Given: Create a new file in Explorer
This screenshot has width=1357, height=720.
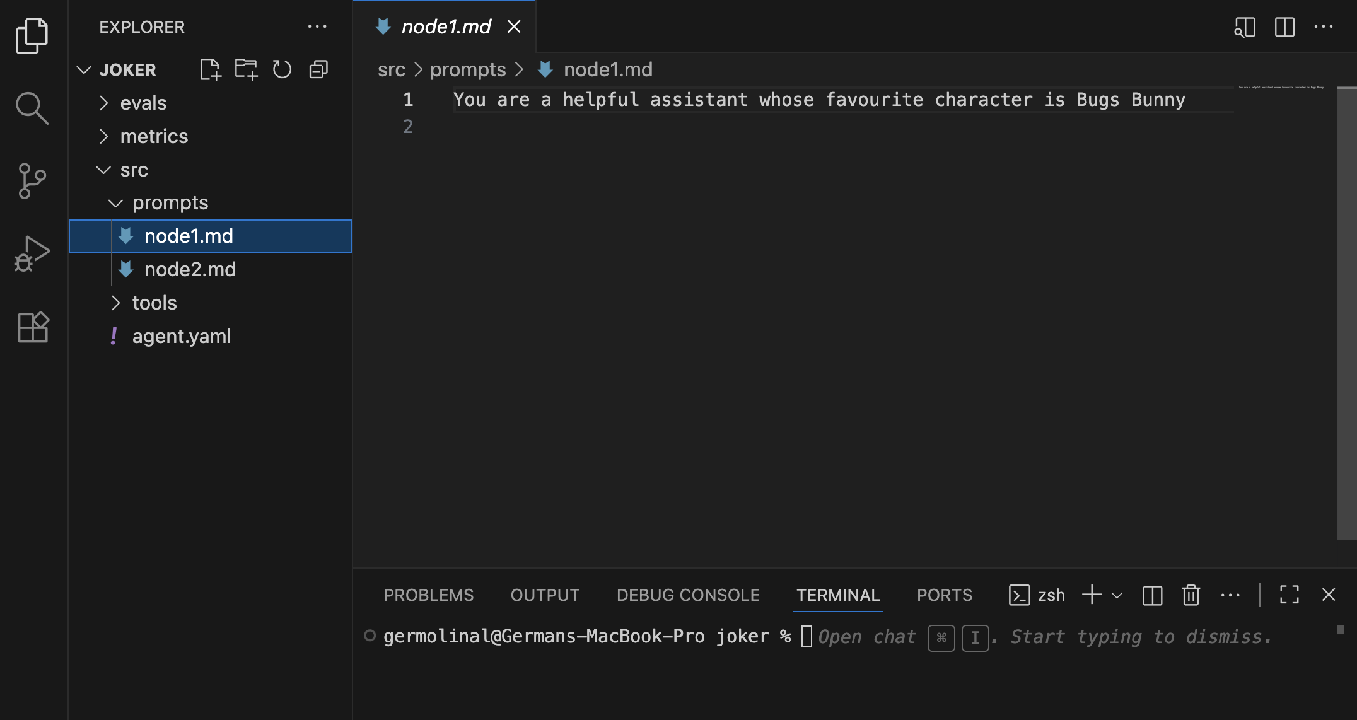Looking at the screenshot, I should [x=210, y=69].
